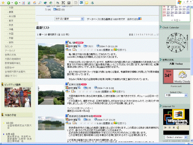The height and width of the screenshot is (145, 193).
Task: Go to page 5 of the image list
Action: (141, 34)
